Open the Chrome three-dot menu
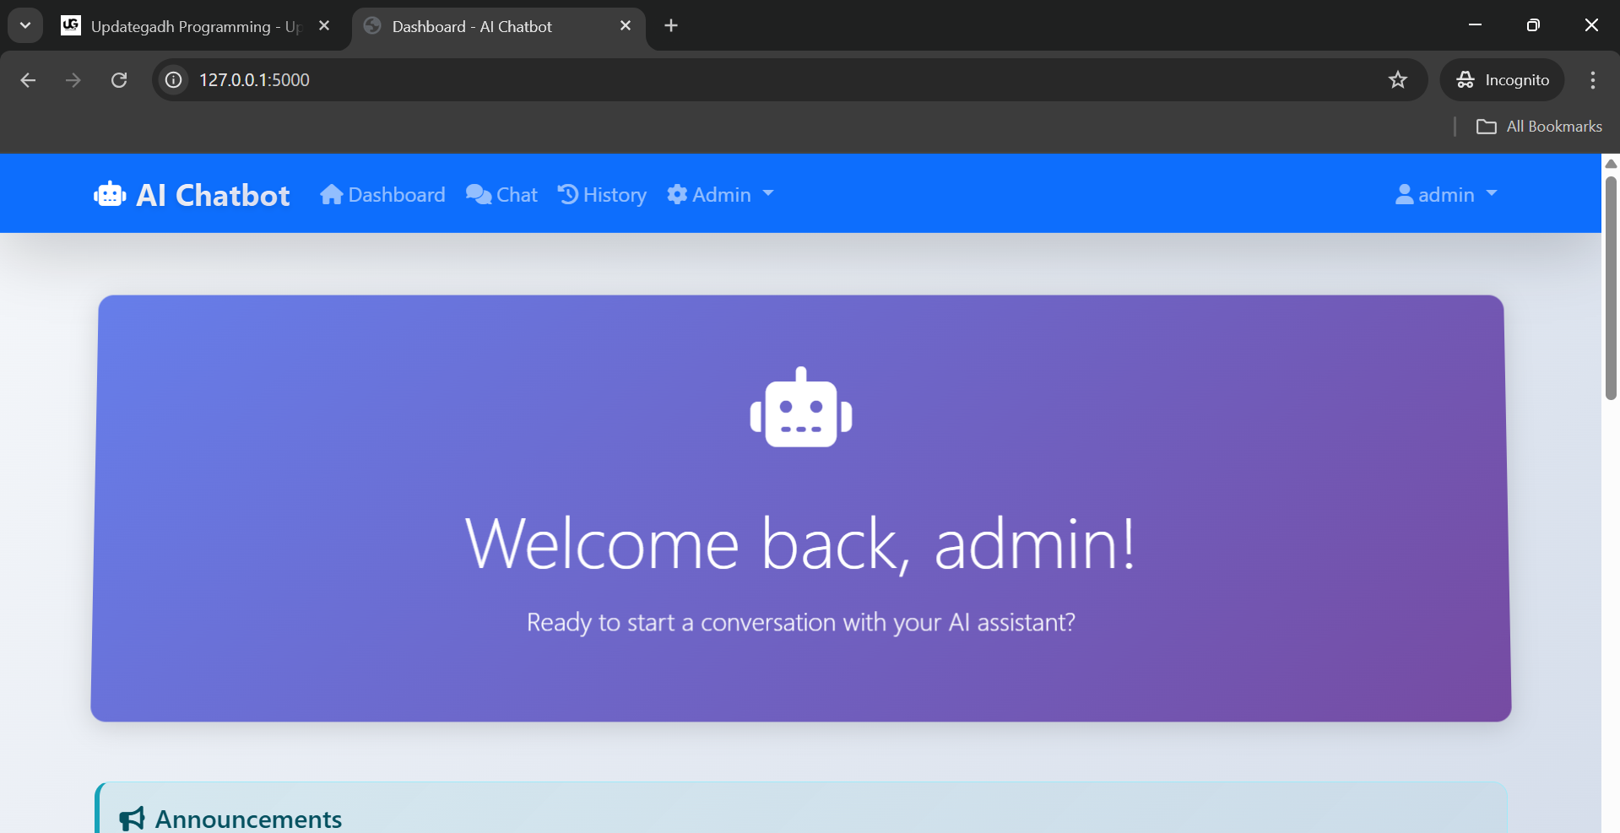The image size is (1620, 833). 1592,80
